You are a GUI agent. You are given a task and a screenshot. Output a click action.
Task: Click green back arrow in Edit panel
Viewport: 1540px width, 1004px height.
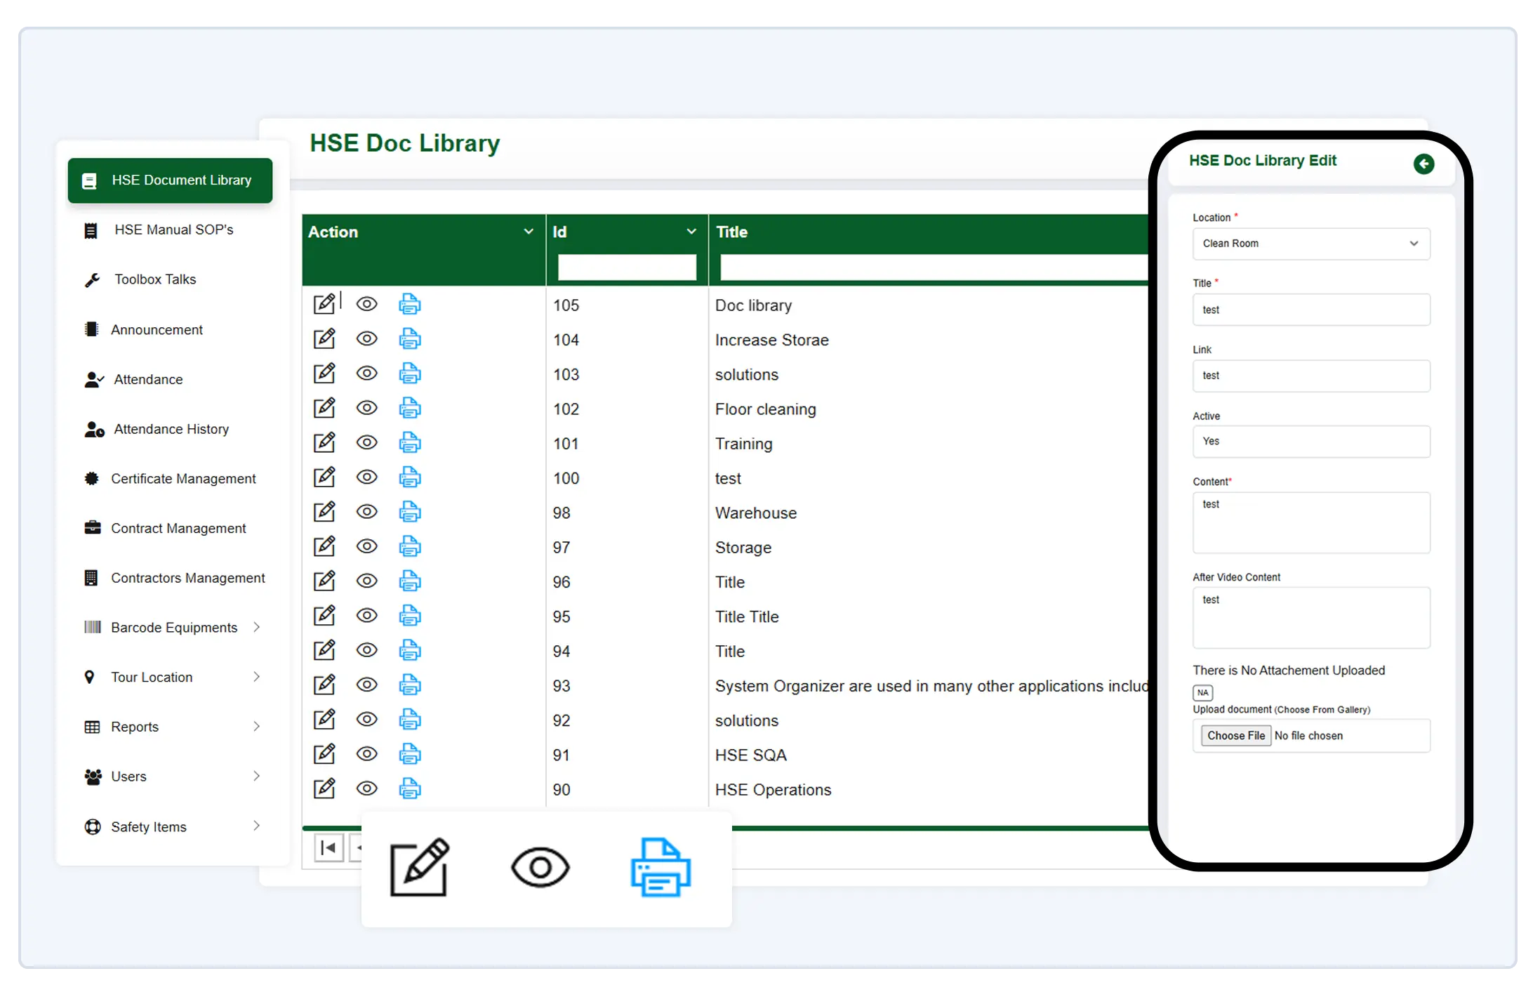coord(1423,164)
